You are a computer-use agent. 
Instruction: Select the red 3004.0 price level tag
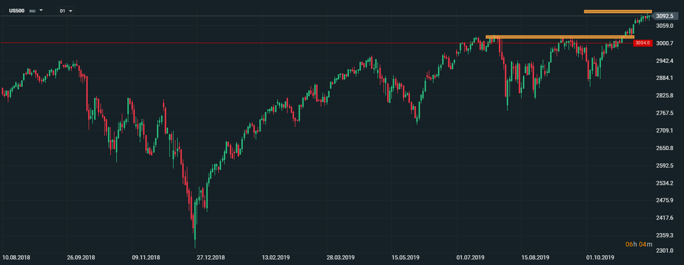(642, 43)
